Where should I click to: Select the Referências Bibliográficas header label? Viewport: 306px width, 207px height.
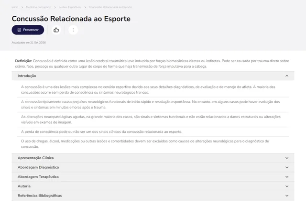click(40, 196)
